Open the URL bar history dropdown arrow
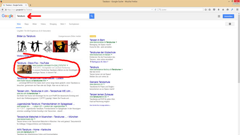 pos(152,10)
